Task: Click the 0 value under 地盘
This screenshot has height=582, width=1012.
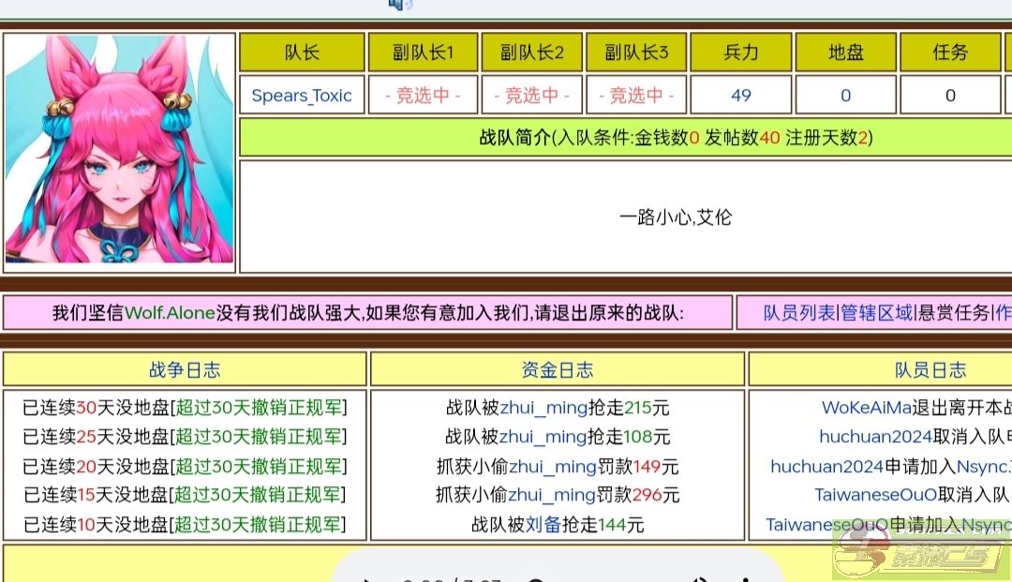Action: pos(845,96)
